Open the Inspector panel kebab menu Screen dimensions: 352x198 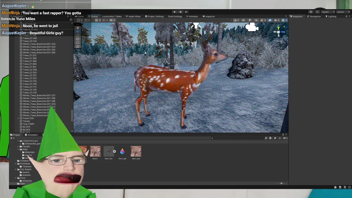350,16
